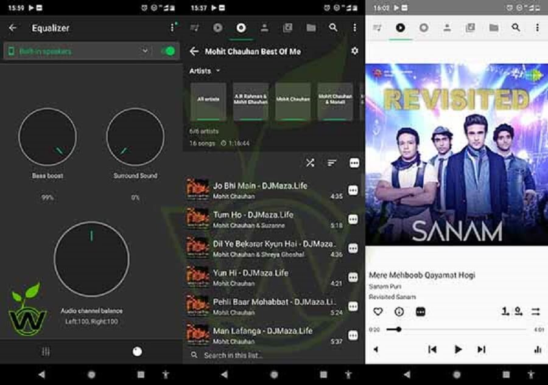Open artists tab in light player screen

tap(447, 28)
